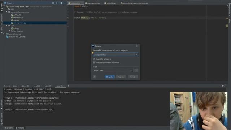Switch to stdio\stdio.py editor tab
This screenshot has height=130, width=231.
pos(111,3)
